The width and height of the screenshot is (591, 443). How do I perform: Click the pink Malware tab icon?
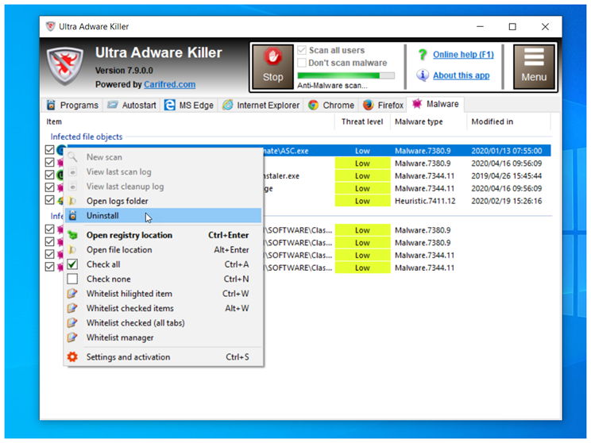416,103
